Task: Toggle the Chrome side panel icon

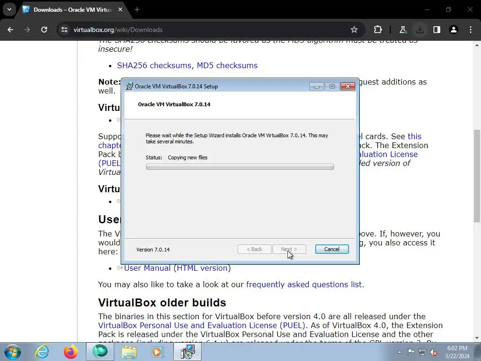Action: click(x=437, y=30)
